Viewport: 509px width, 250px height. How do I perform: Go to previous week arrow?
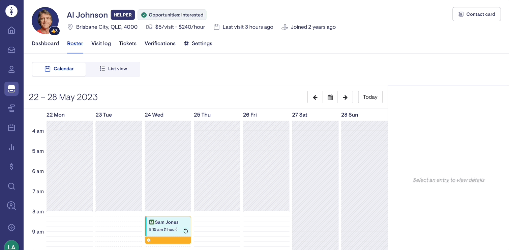(315, 97)
